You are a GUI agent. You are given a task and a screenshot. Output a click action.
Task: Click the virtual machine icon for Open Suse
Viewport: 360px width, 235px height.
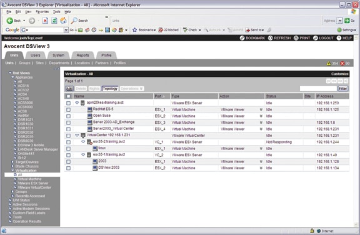(90, 116)
